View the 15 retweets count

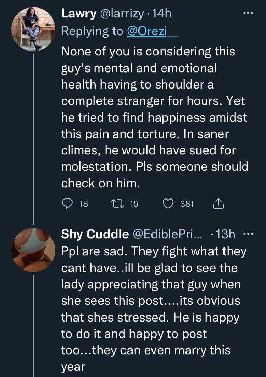[133, 204]
